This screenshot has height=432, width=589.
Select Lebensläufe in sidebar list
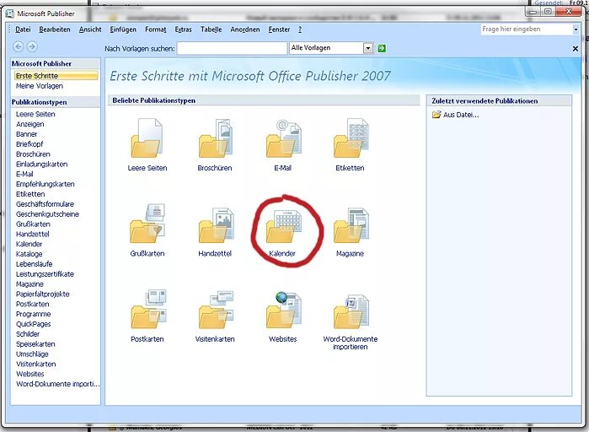coord(35,264)
